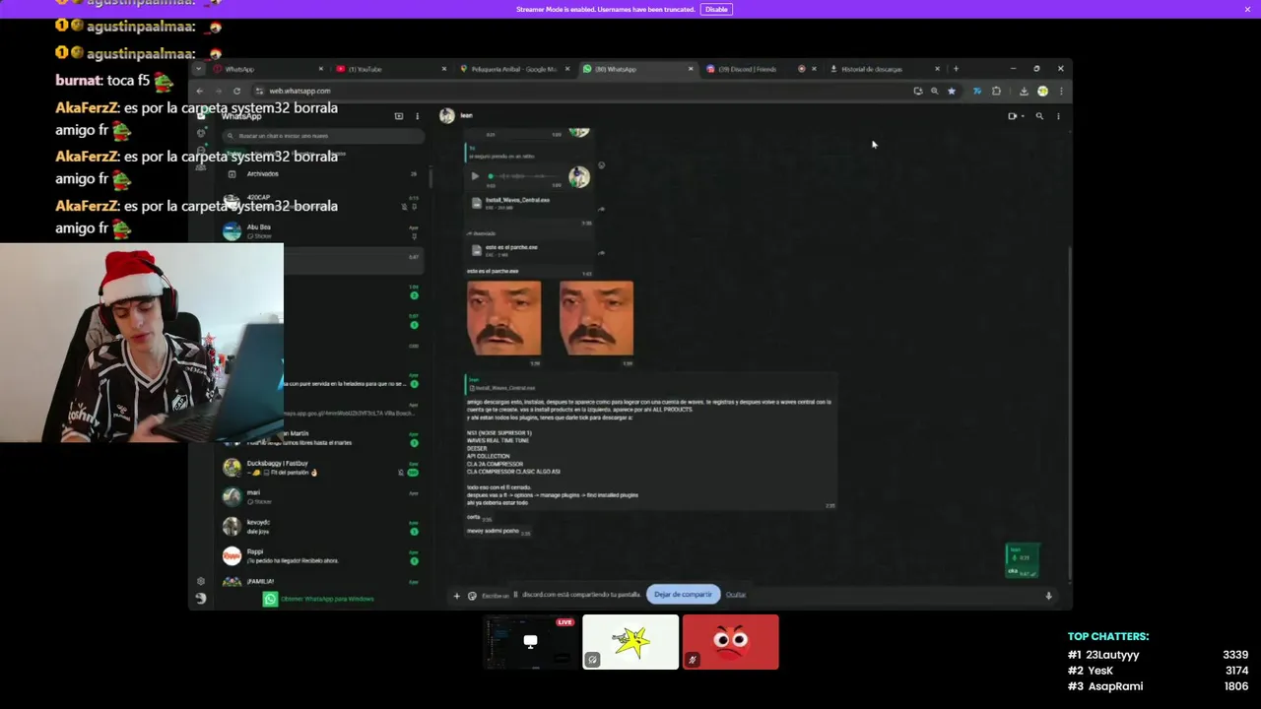This screenshot has height=709, width=1261.
Task: Open WhatsApp settings gear in sidebar
Action: (x=201, y=581)
